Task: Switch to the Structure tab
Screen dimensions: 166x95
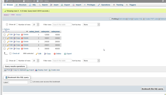Action: pyautogui.click(x=21, y=5)
